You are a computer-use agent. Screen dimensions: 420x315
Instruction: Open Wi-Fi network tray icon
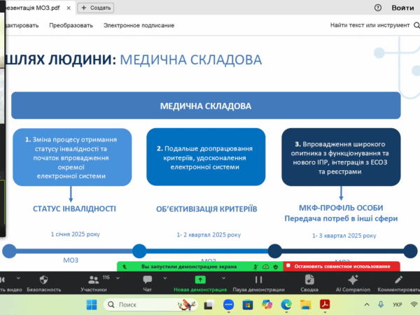click(x=414, y=304)
